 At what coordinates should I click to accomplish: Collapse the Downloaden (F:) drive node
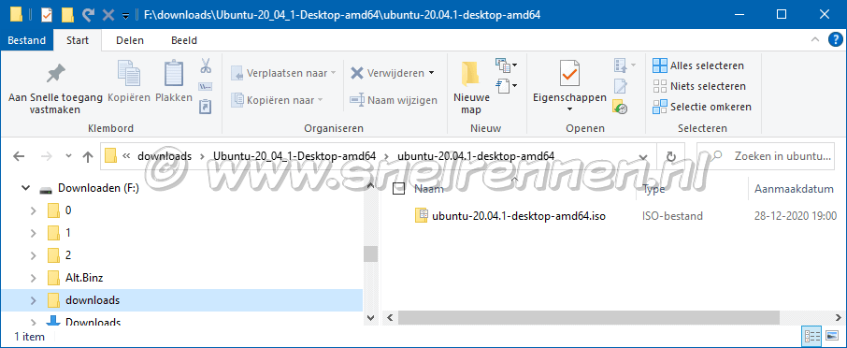point(25,189)
